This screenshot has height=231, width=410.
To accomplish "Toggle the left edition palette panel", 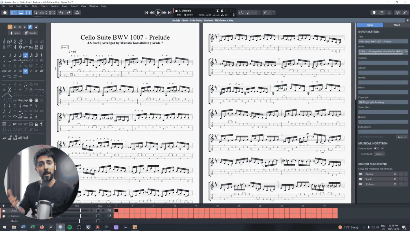I will pyautogui.click(x=14, y=13).
